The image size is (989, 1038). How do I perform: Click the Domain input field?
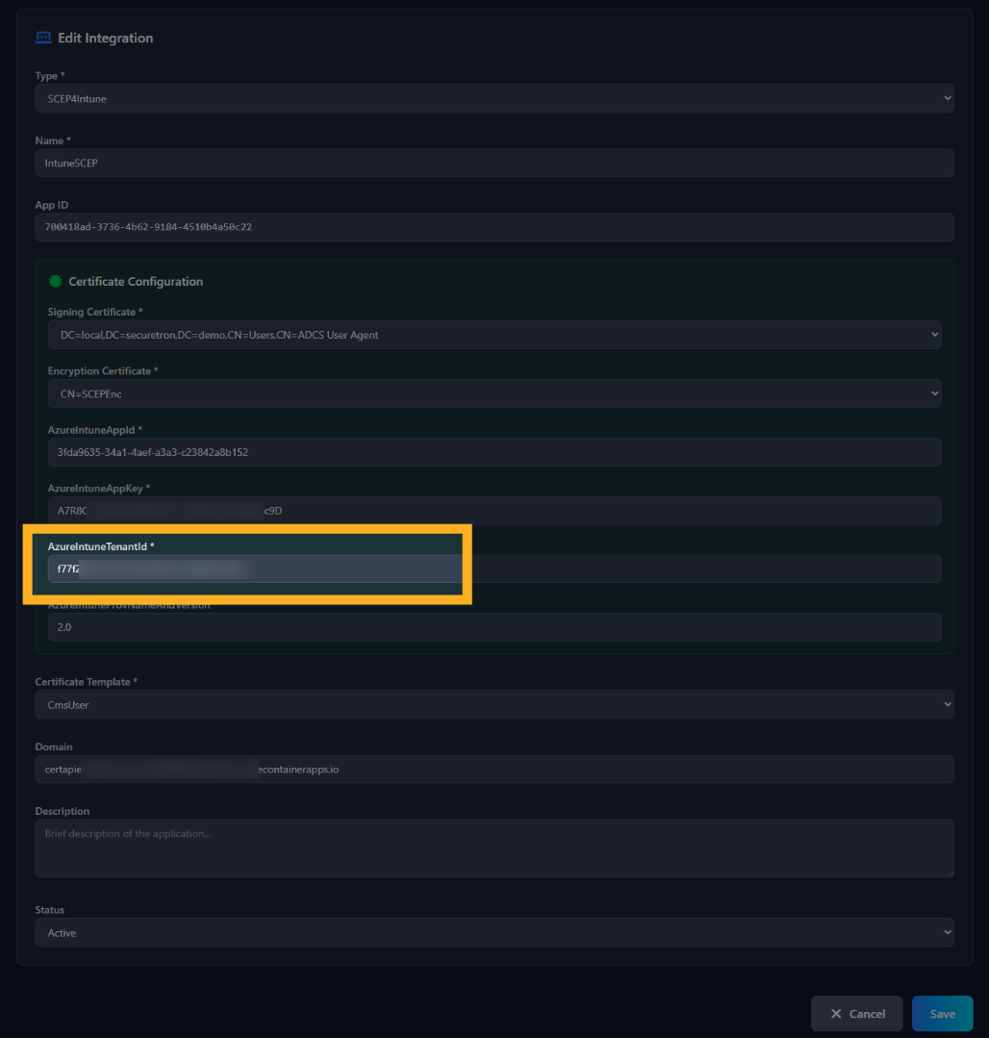tap(494, 769)
